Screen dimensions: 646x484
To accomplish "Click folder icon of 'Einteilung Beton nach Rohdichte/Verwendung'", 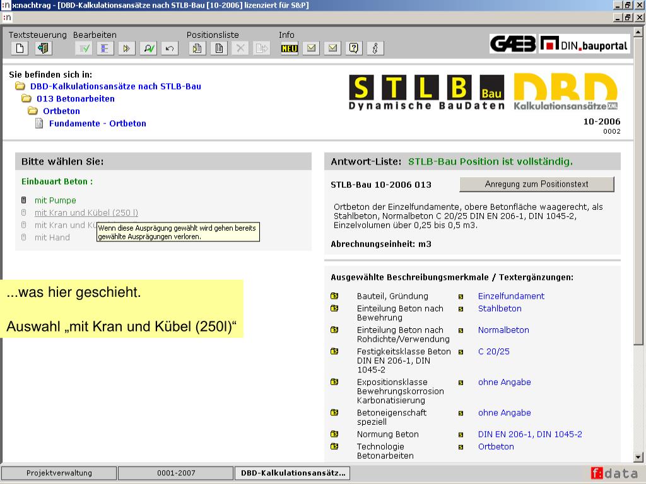I will pyautogui.click(x=334, y=330).
